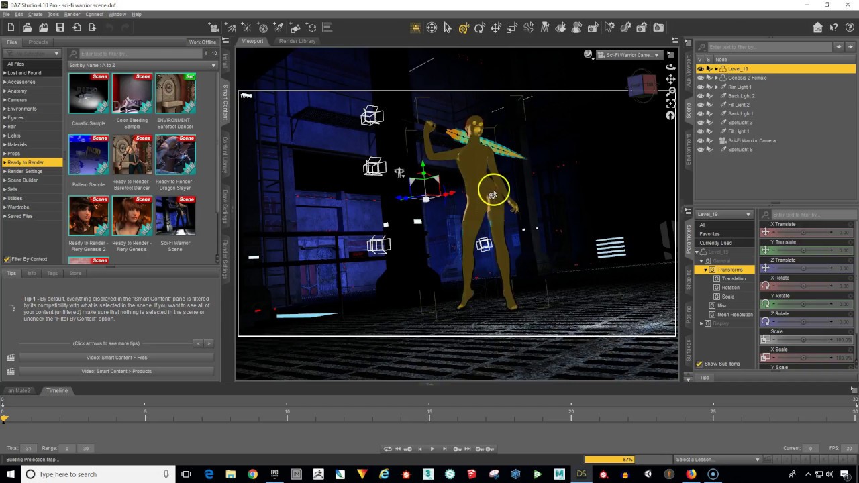This screenshot has height=483, width=859.
Task: Click the viewport frame icon
Action: (670, 104)
